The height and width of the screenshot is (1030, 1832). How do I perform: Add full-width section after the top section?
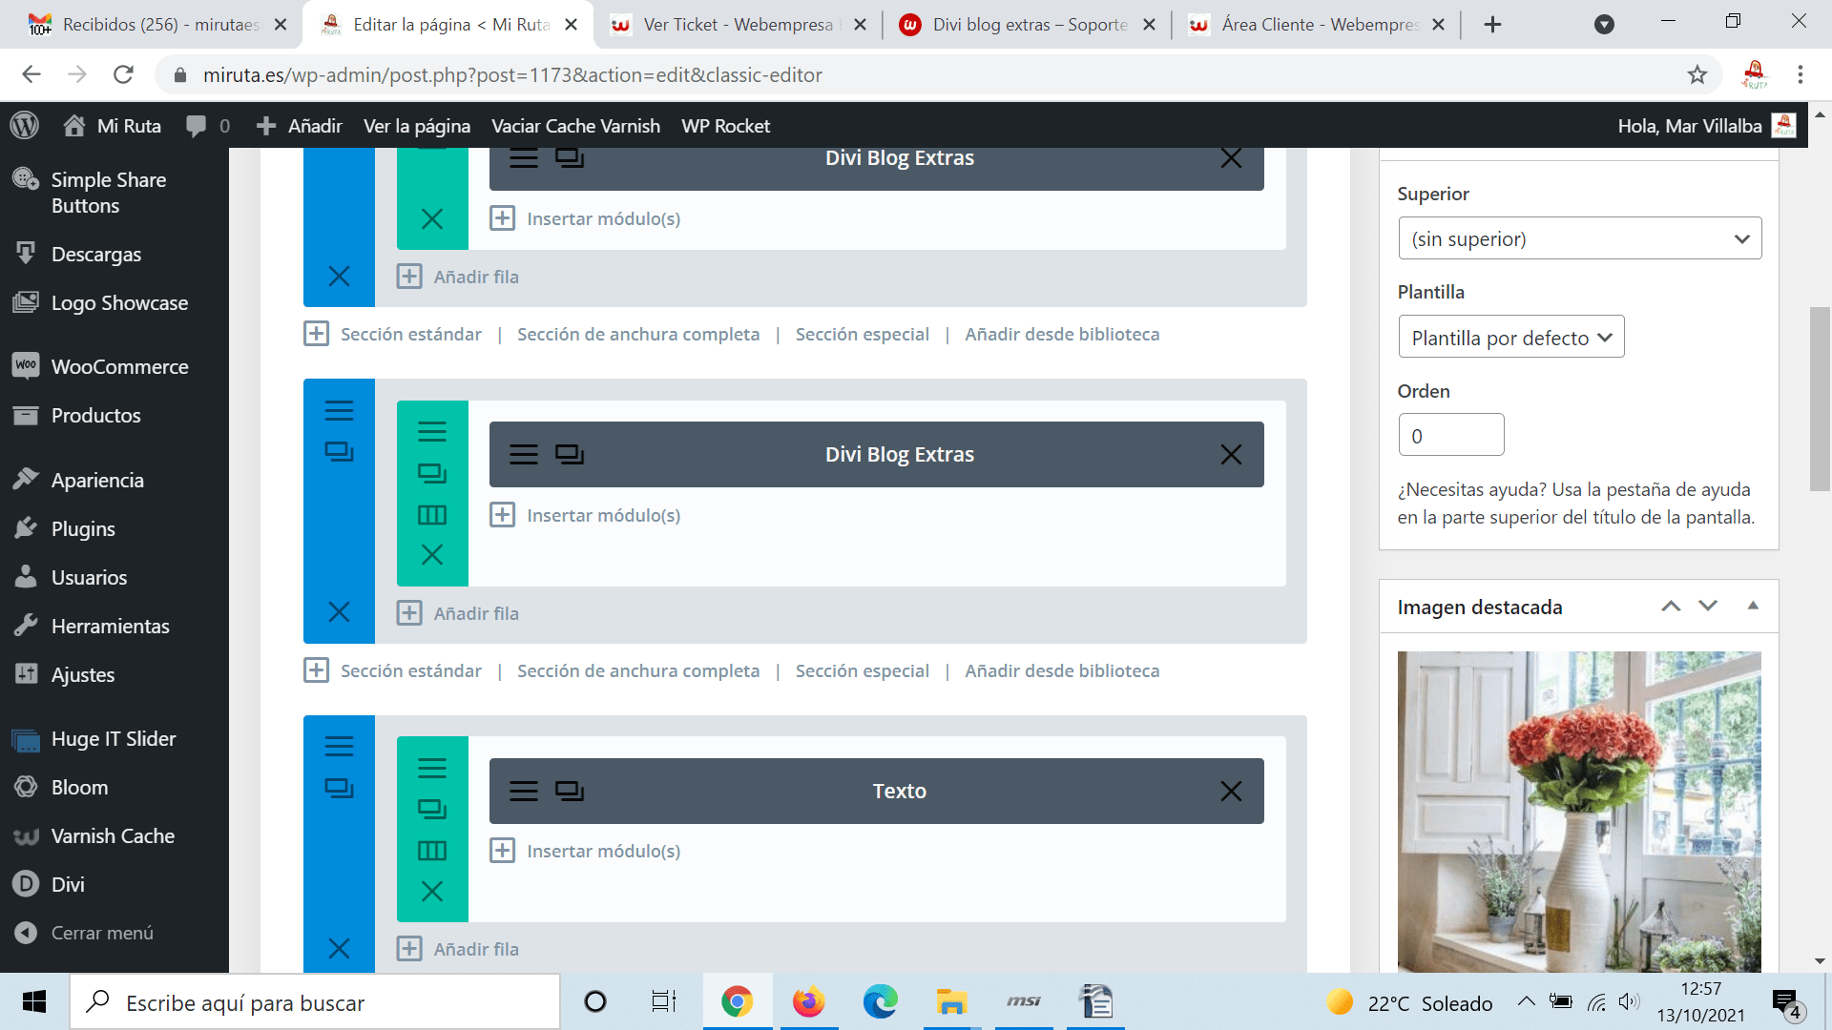pyautogui.click(x=638, y=335)
